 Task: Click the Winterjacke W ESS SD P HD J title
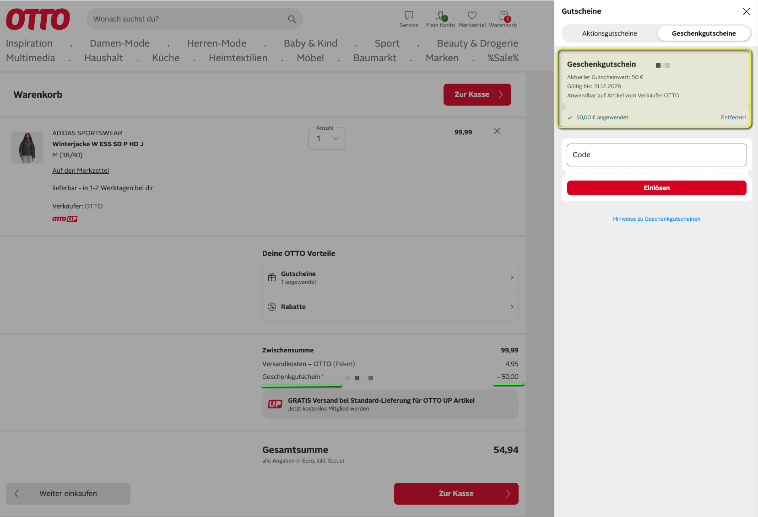click(x=98, y=144)
